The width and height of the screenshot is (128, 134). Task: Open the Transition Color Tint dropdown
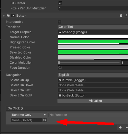[x=93, y=27]
